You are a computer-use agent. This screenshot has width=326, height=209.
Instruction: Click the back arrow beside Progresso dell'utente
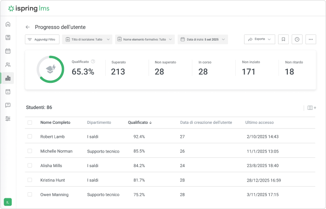pos(27,27)
